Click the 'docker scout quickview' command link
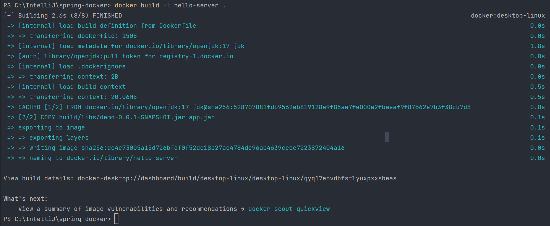Viewport: 550px width, 226px height. coord(289,209)
